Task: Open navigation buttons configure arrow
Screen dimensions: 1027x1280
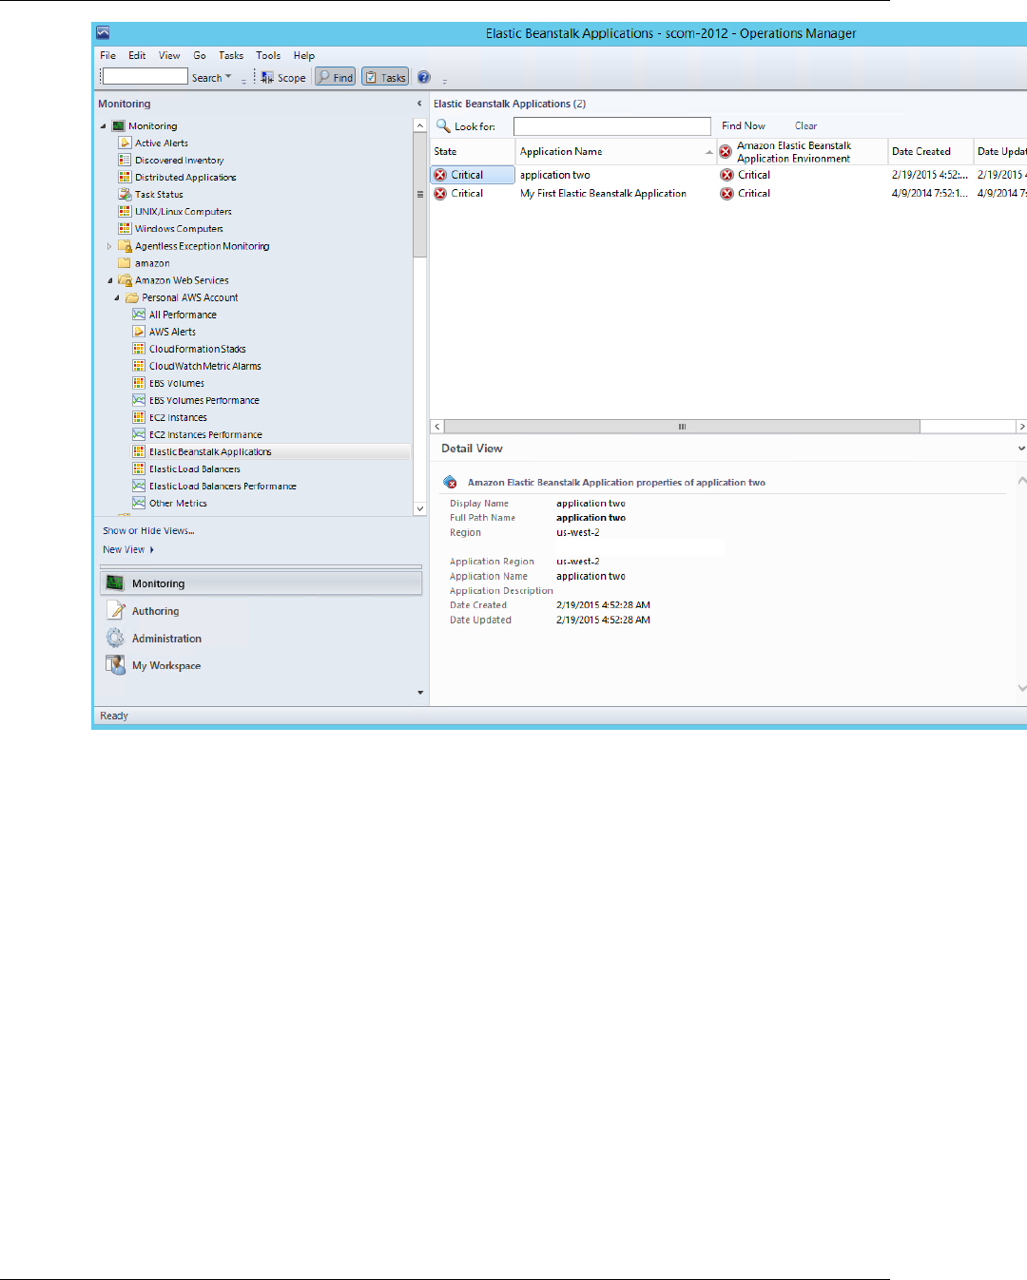Action: click(420, 693)
